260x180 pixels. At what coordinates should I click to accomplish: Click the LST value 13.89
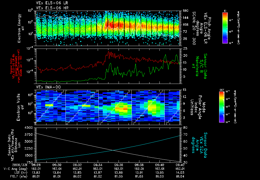pos(118,173)
